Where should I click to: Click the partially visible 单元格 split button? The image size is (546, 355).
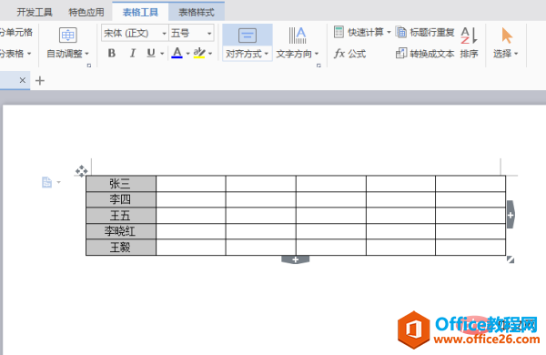point(16,33)
